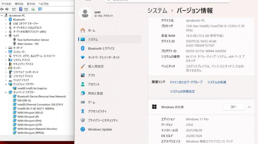
Task: Expand the センサー category
Action: coord(6,68)
